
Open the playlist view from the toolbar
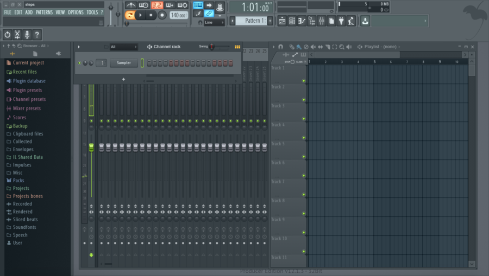(282, 21)
